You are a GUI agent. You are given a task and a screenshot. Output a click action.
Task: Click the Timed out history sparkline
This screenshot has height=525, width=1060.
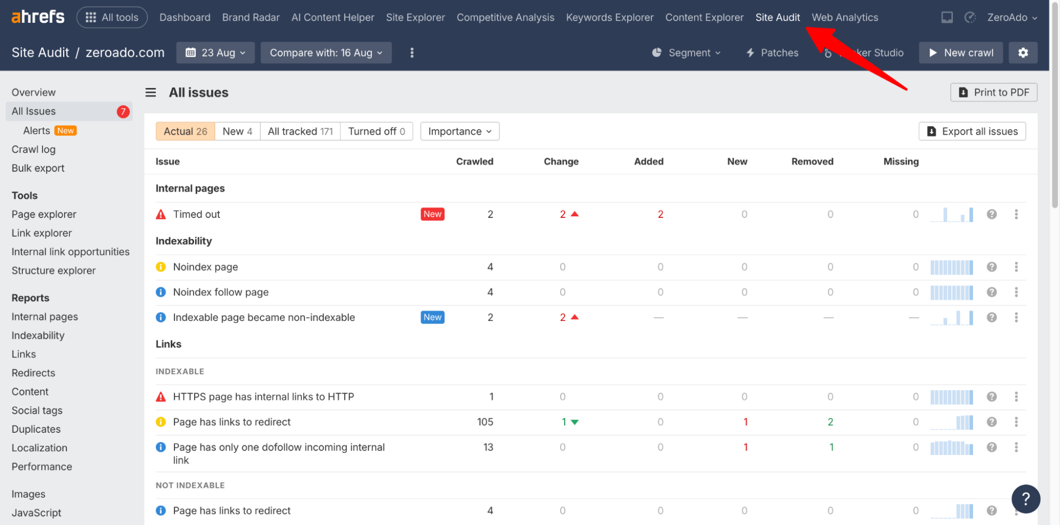tap(952, 214)
